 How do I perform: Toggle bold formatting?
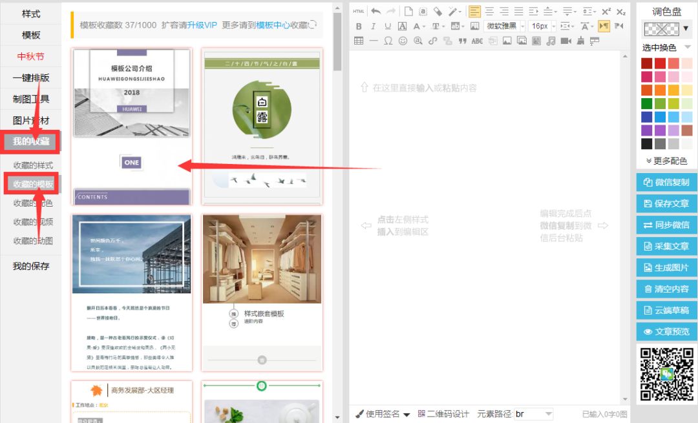[359, 26]
